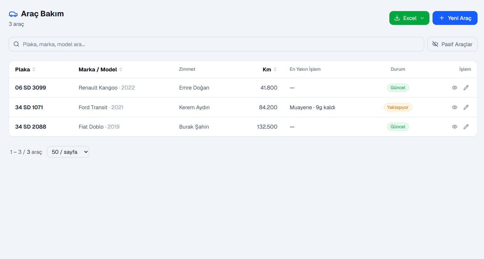Image resolution: width=484 pixels, height=259 pixels.
Task: Click assignee Kerem Aydın
Action: [194, 107]
